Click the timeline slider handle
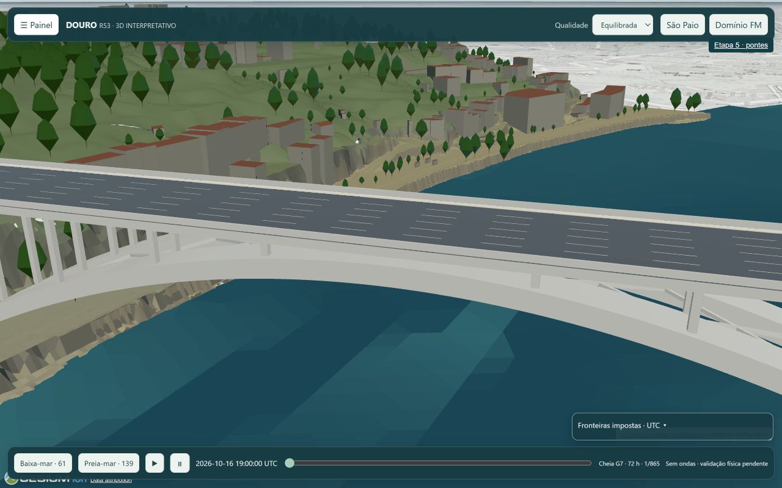The image size is (782, 488). tap(290, 463)
